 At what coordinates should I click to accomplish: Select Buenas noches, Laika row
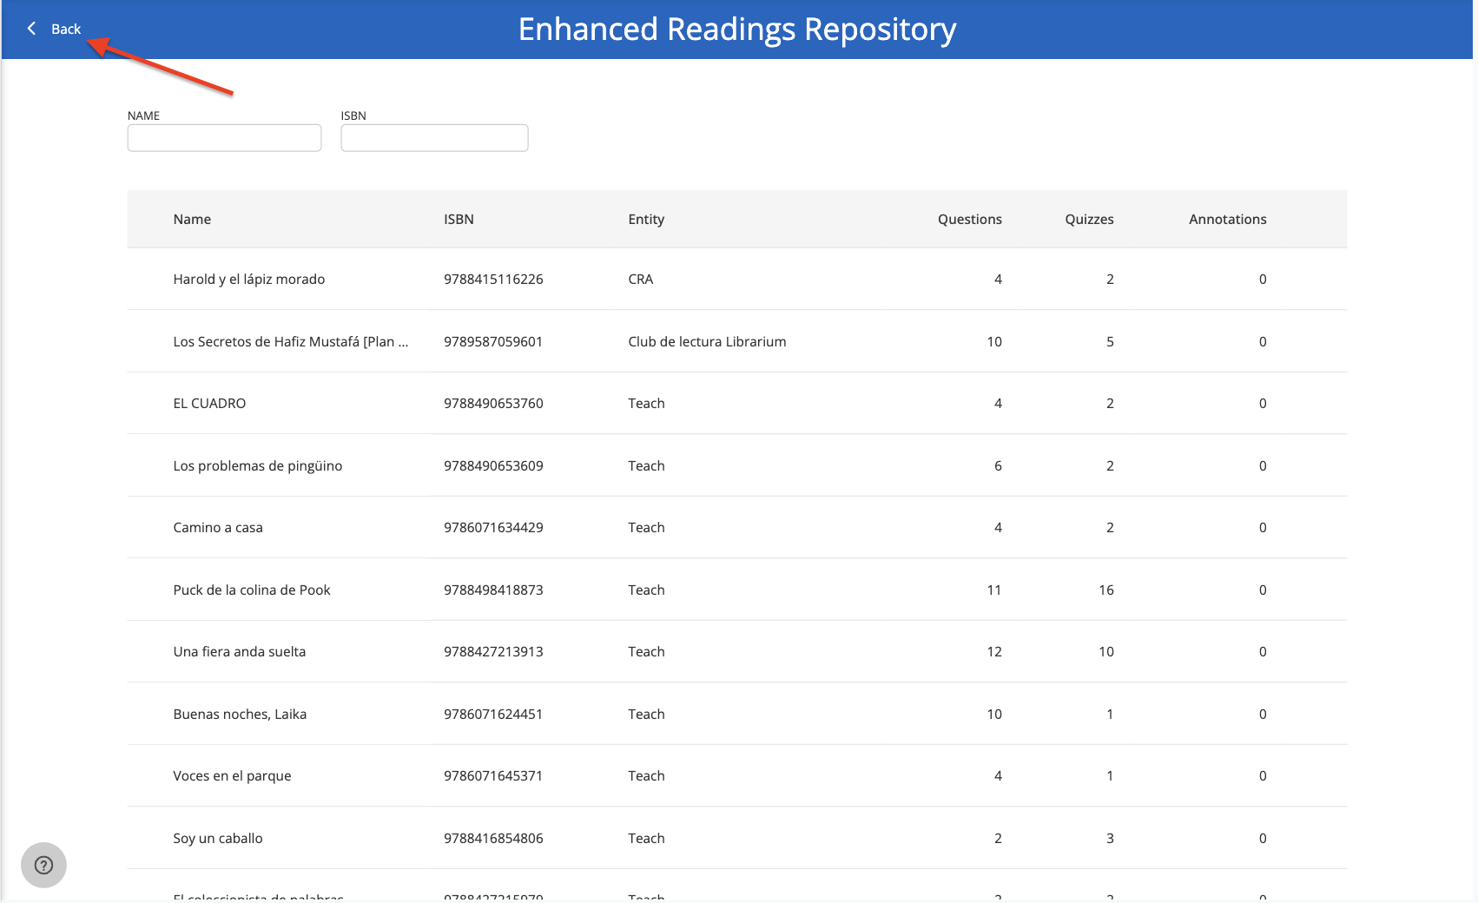[736, 714]
